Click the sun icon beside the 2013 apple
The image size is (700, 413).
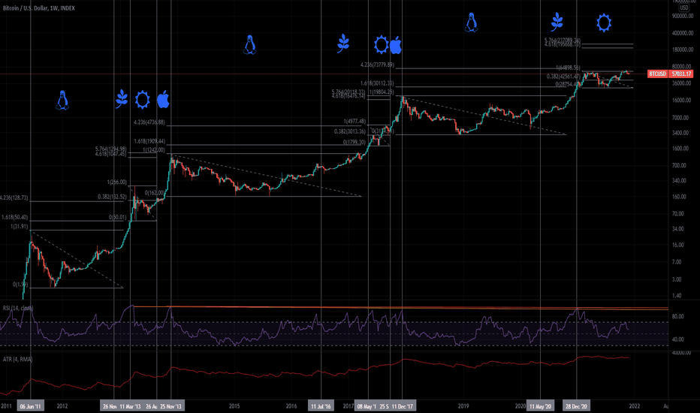pyautogui.click(x=143, y=100)
